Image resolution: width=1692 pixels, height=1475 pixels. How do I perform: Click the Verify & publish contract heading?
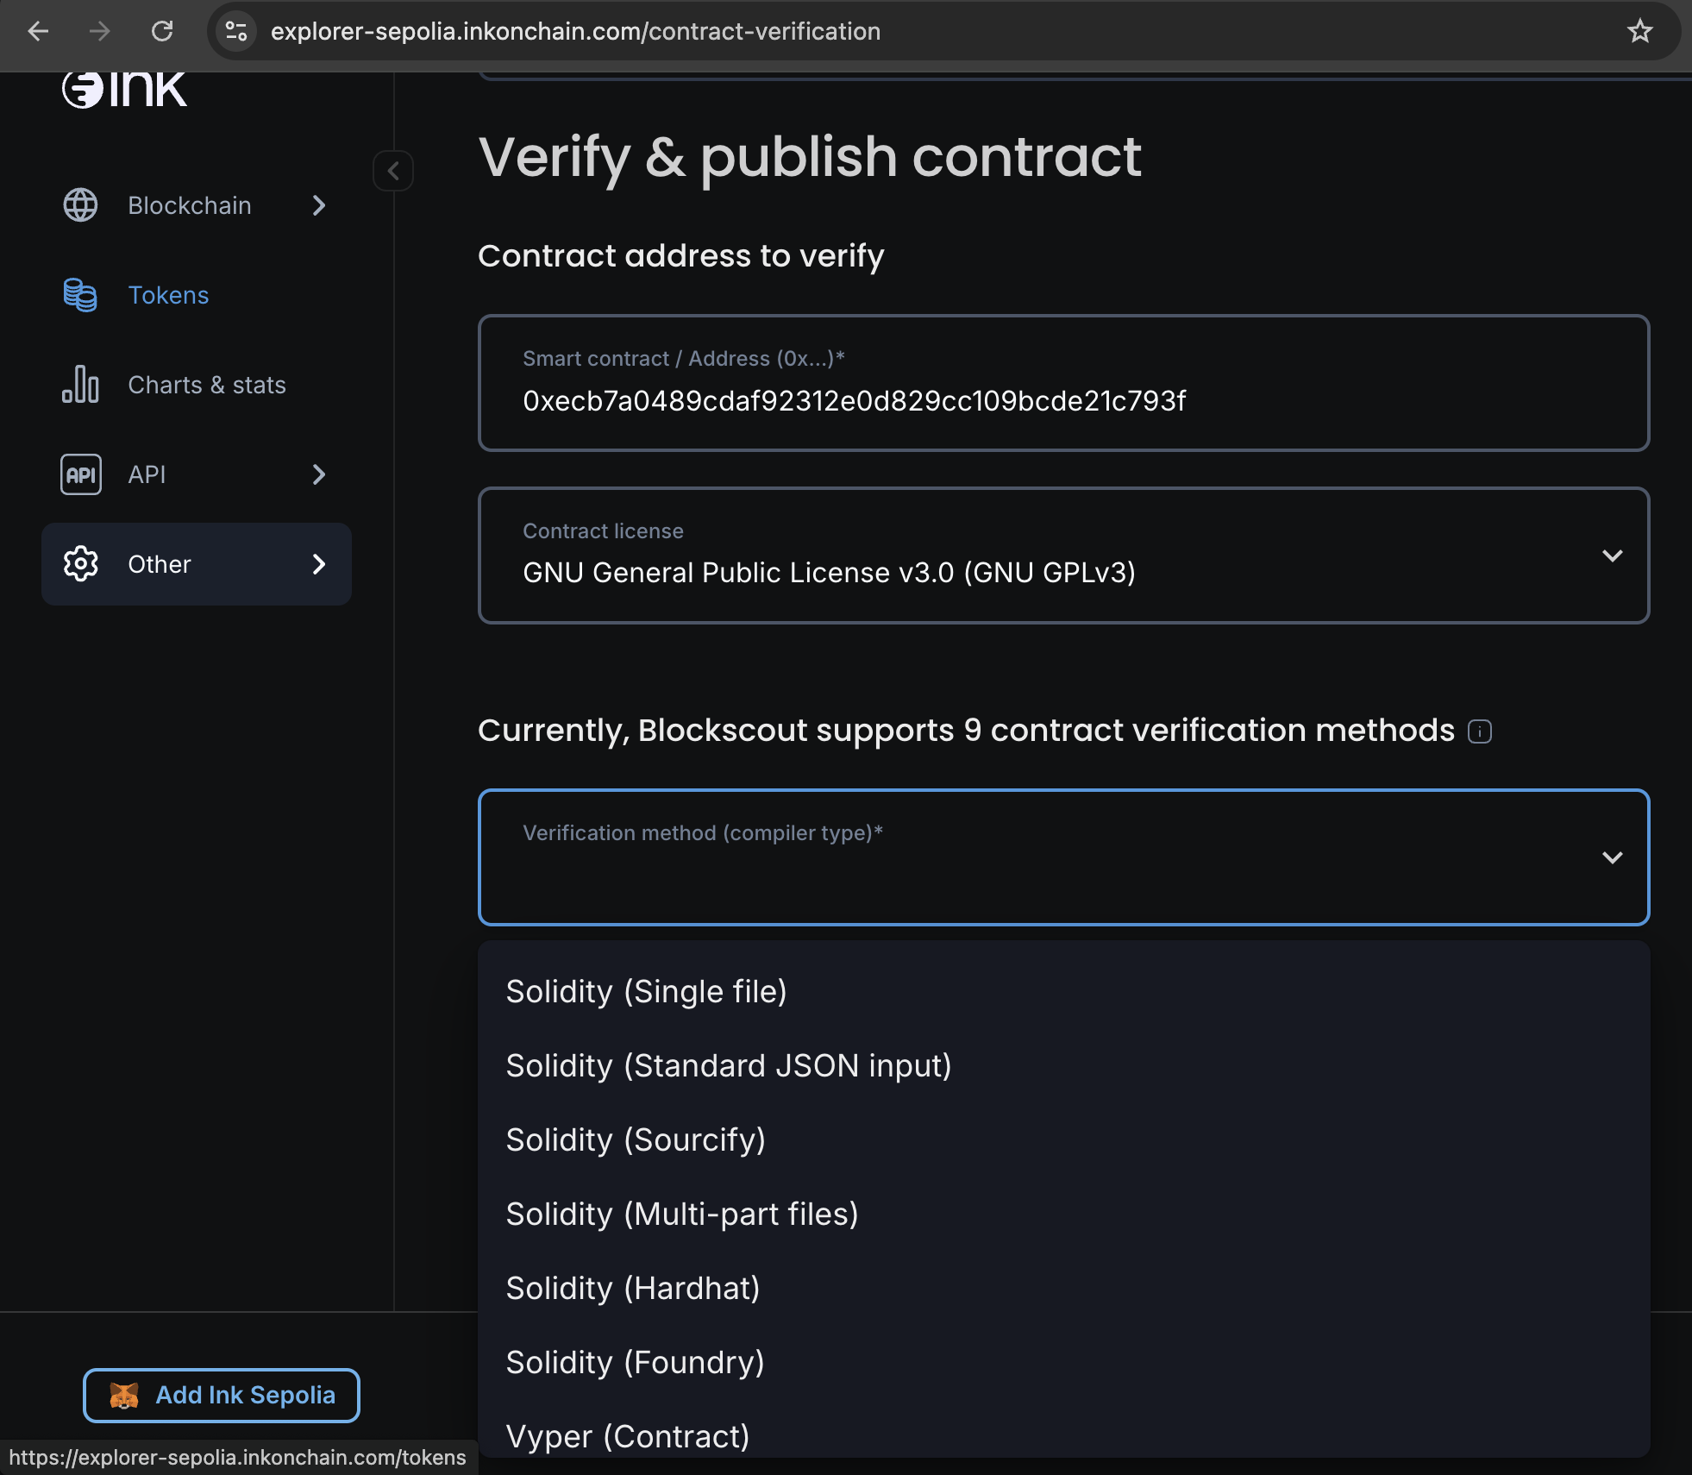tap(810, 158)
